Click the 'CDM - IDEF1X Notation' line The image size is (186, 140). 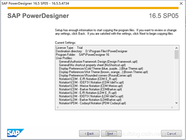[x=91, y=82]
